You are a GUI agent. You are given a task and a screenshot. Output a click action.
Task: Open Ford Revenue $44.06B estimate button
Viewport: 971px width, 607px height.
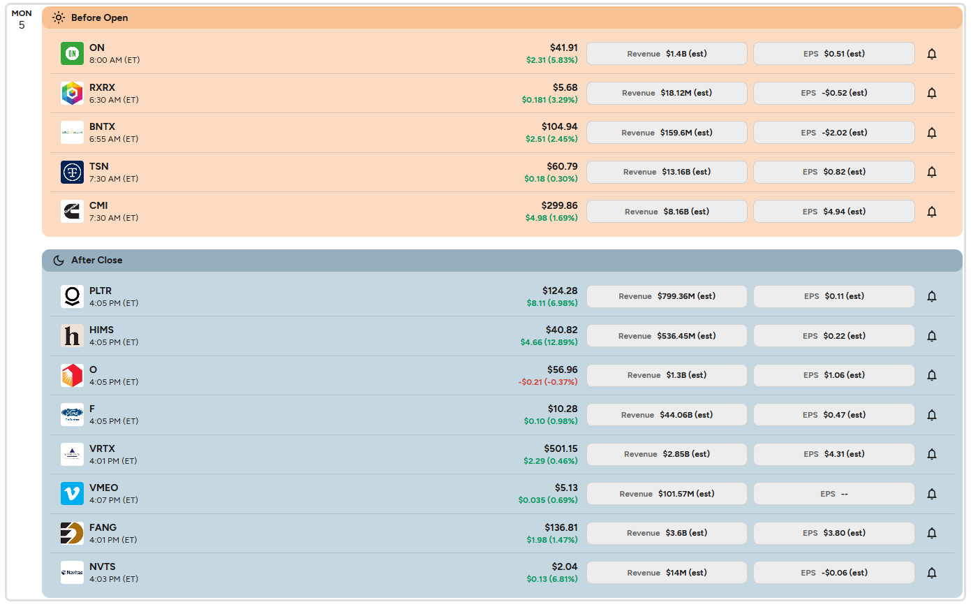coord(667,415)
